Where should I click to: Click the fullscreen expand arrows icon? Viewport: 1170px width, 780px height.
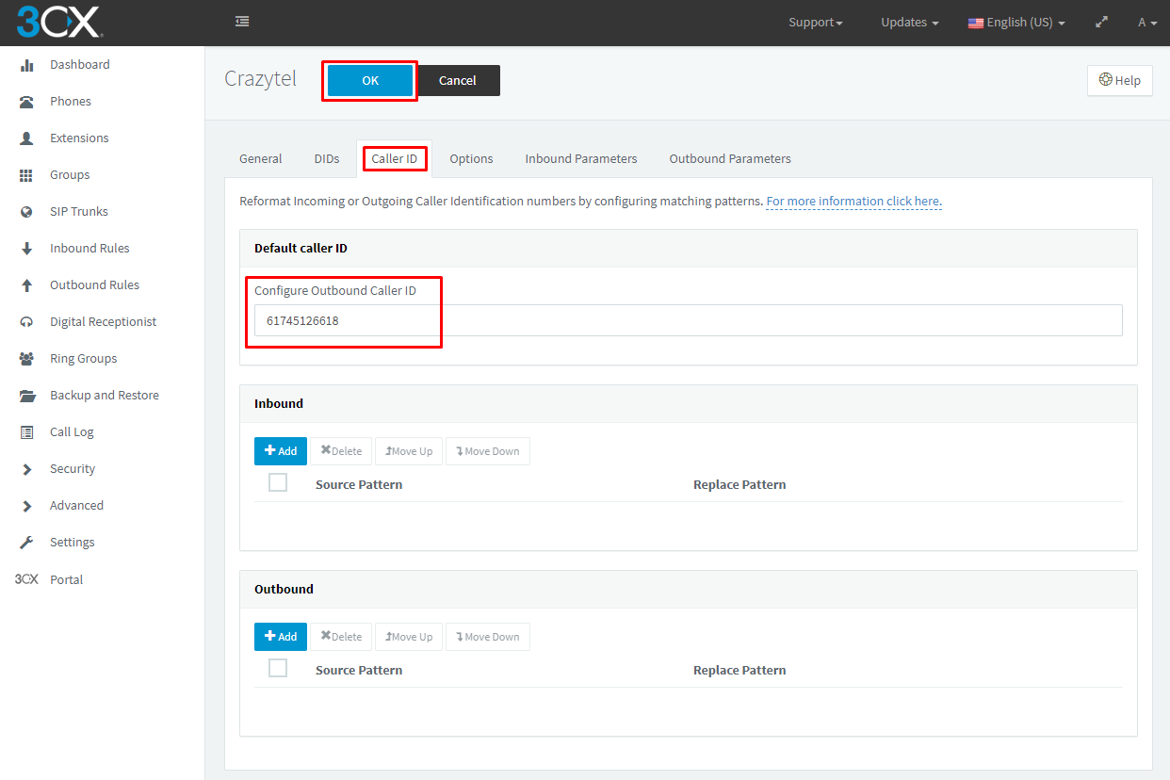point(1101,23)
